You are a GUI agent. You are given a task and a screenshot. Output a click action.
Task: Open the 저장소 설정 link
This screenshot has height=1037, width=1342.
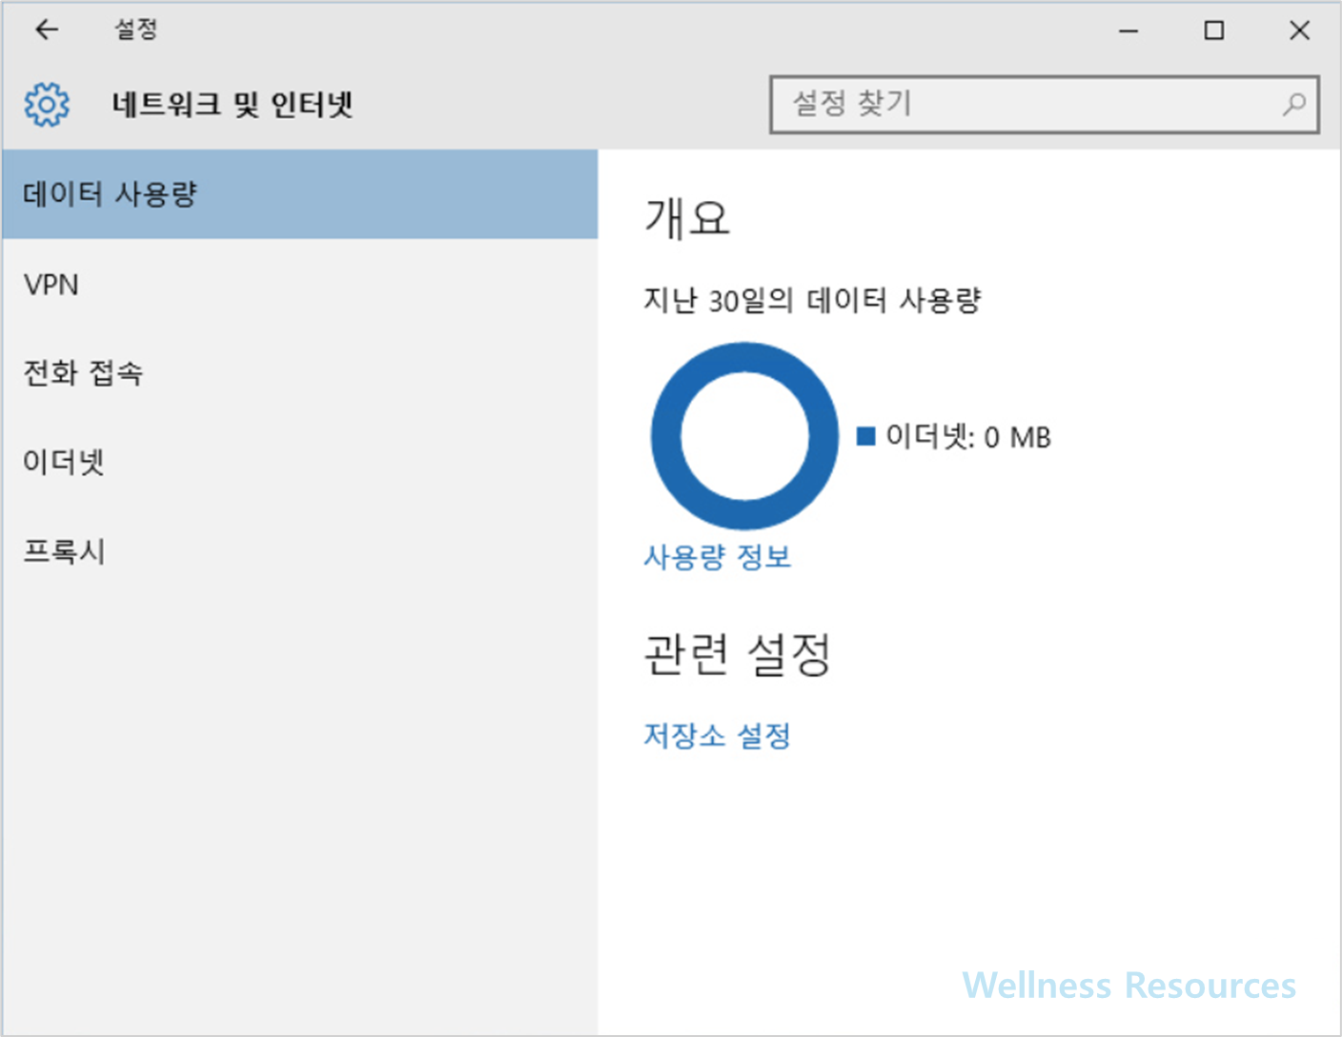[x=718, y=735]
